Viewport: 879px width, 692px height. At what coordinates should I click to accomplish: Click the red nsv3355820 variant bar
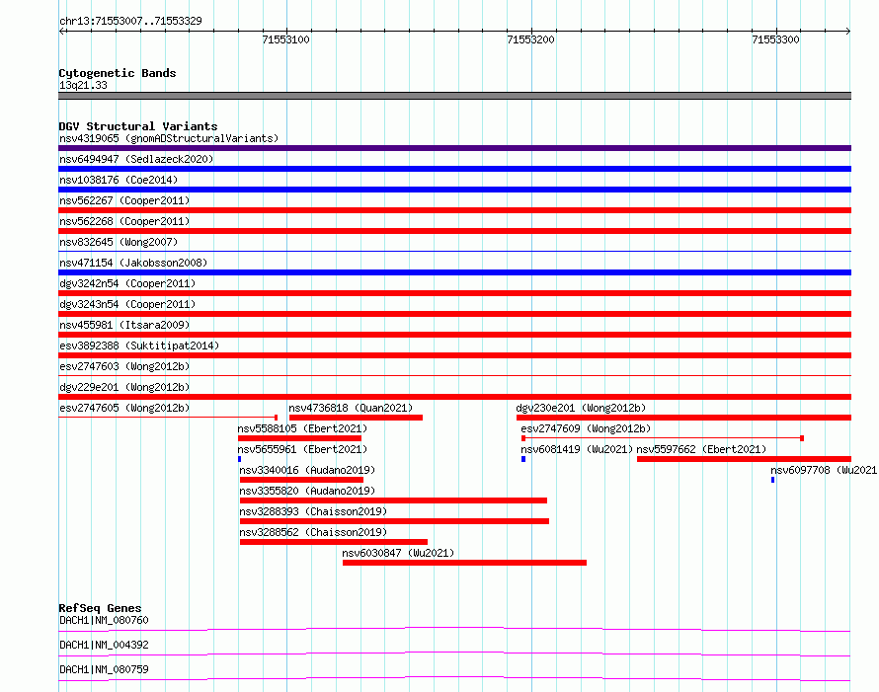[393, 500]
